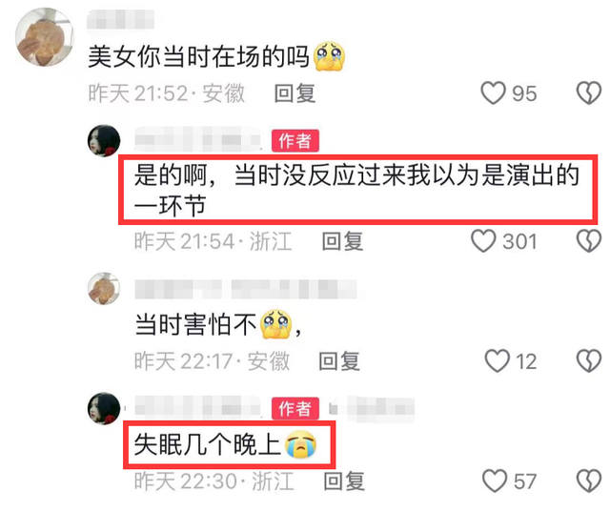Viewport: 610px width, 512px height.
Task: Open the author's avatar beside the 22:30 reply
Action: [x=104, y=408]
